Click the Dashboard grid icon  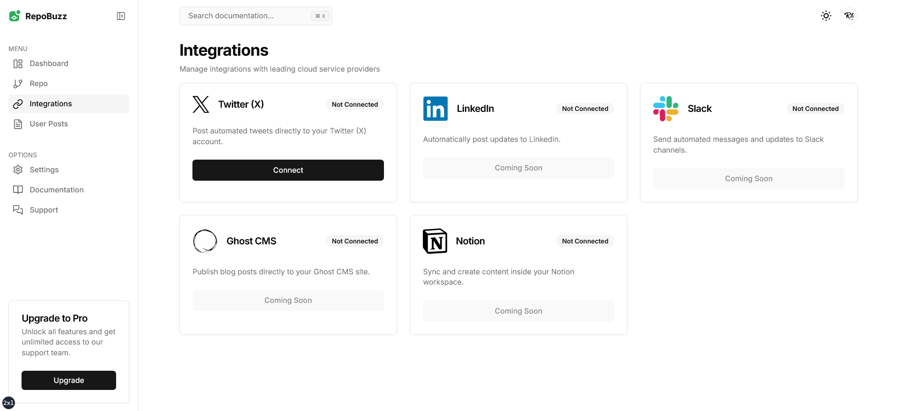tap(18, 64)
